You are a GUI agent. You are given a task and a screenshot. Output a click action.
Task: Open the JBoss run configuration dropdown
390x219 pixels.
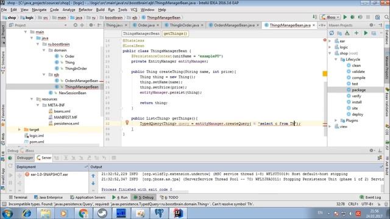coord(330,18)
